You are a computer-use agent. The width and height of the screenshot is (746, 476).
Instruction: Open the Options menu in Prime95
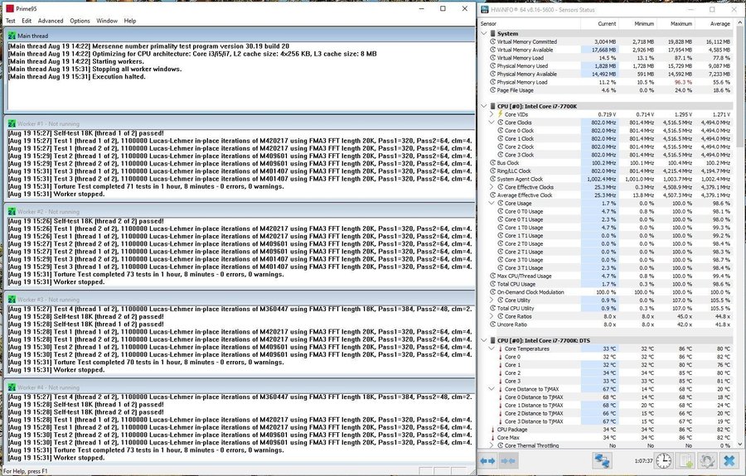pos(80,21)
